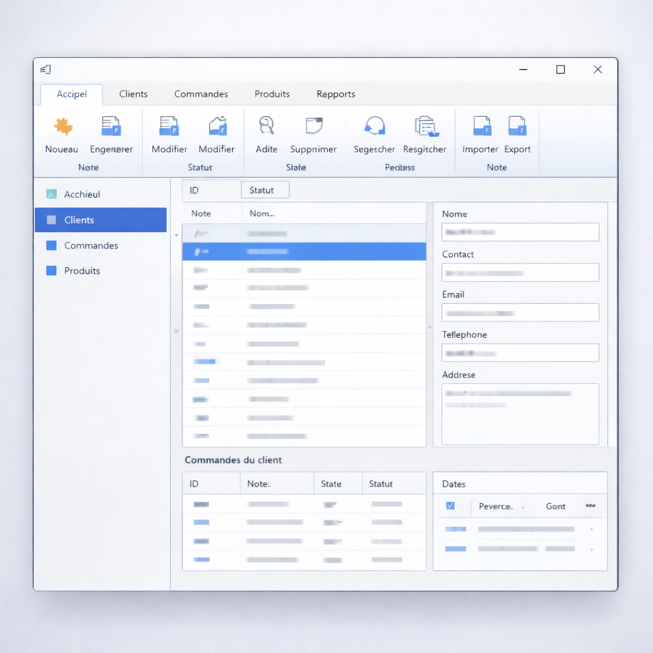The height and width of the screenshot is (653, 653).
Task: Open the Rapports tab
Action: pyautogui.click(x=335, y=94)
